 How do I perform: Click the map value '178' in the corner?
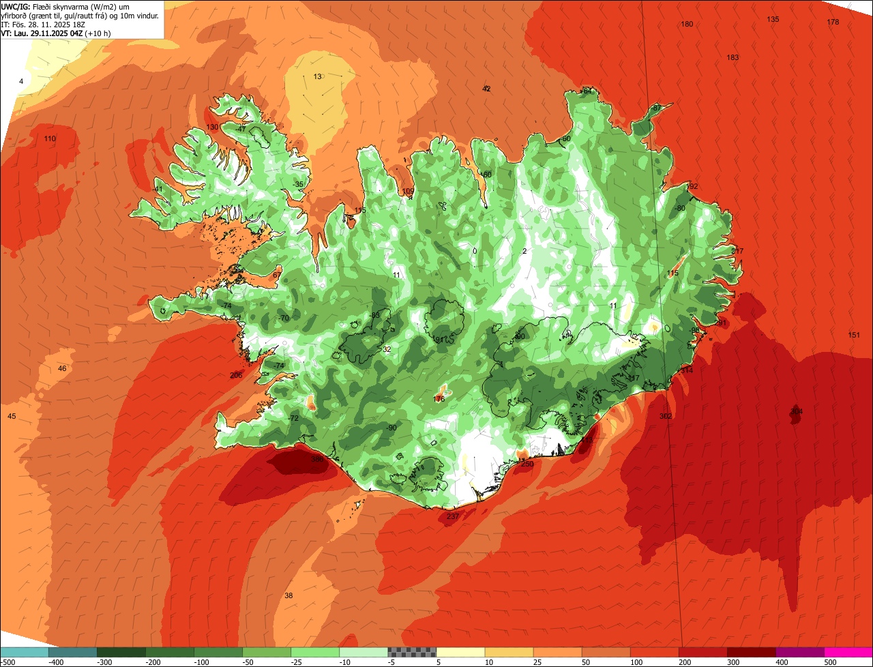[x=833, y=22]
